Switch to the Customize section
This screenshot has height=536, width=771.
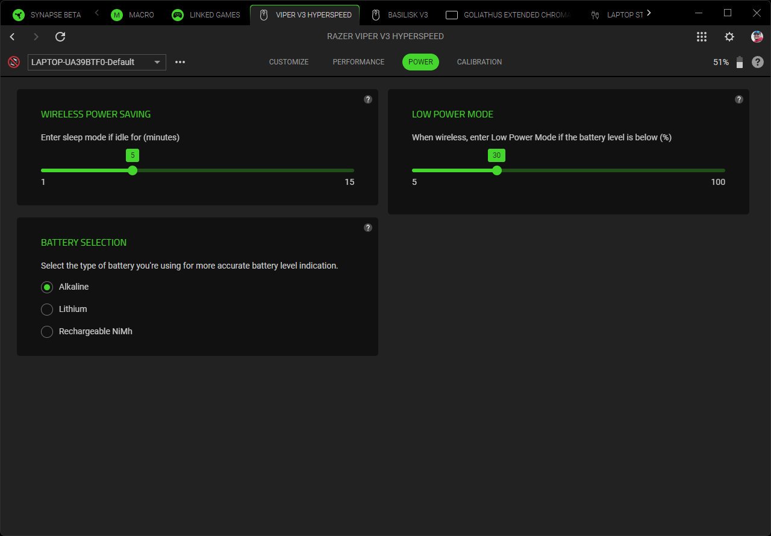point(289,62)
